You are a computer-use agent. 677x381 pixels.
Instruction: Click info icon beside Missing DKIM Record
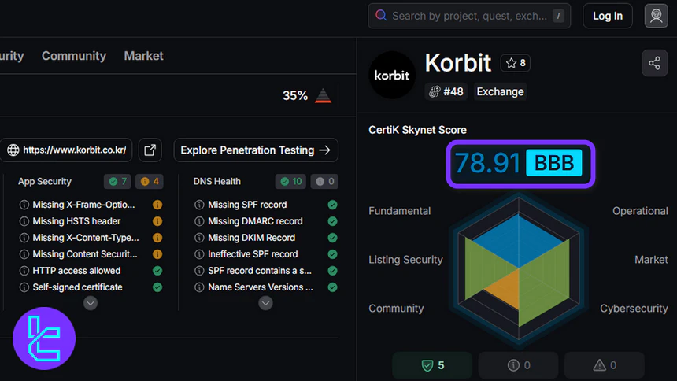point(199,238)
